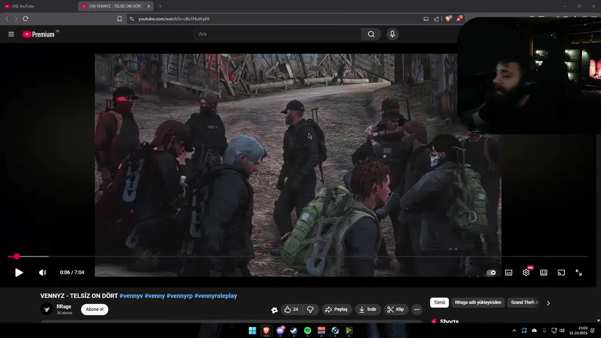The image size is (601, 338).
Task: Dislike the video thumbs-down button
Action: (x=310, y=309)
